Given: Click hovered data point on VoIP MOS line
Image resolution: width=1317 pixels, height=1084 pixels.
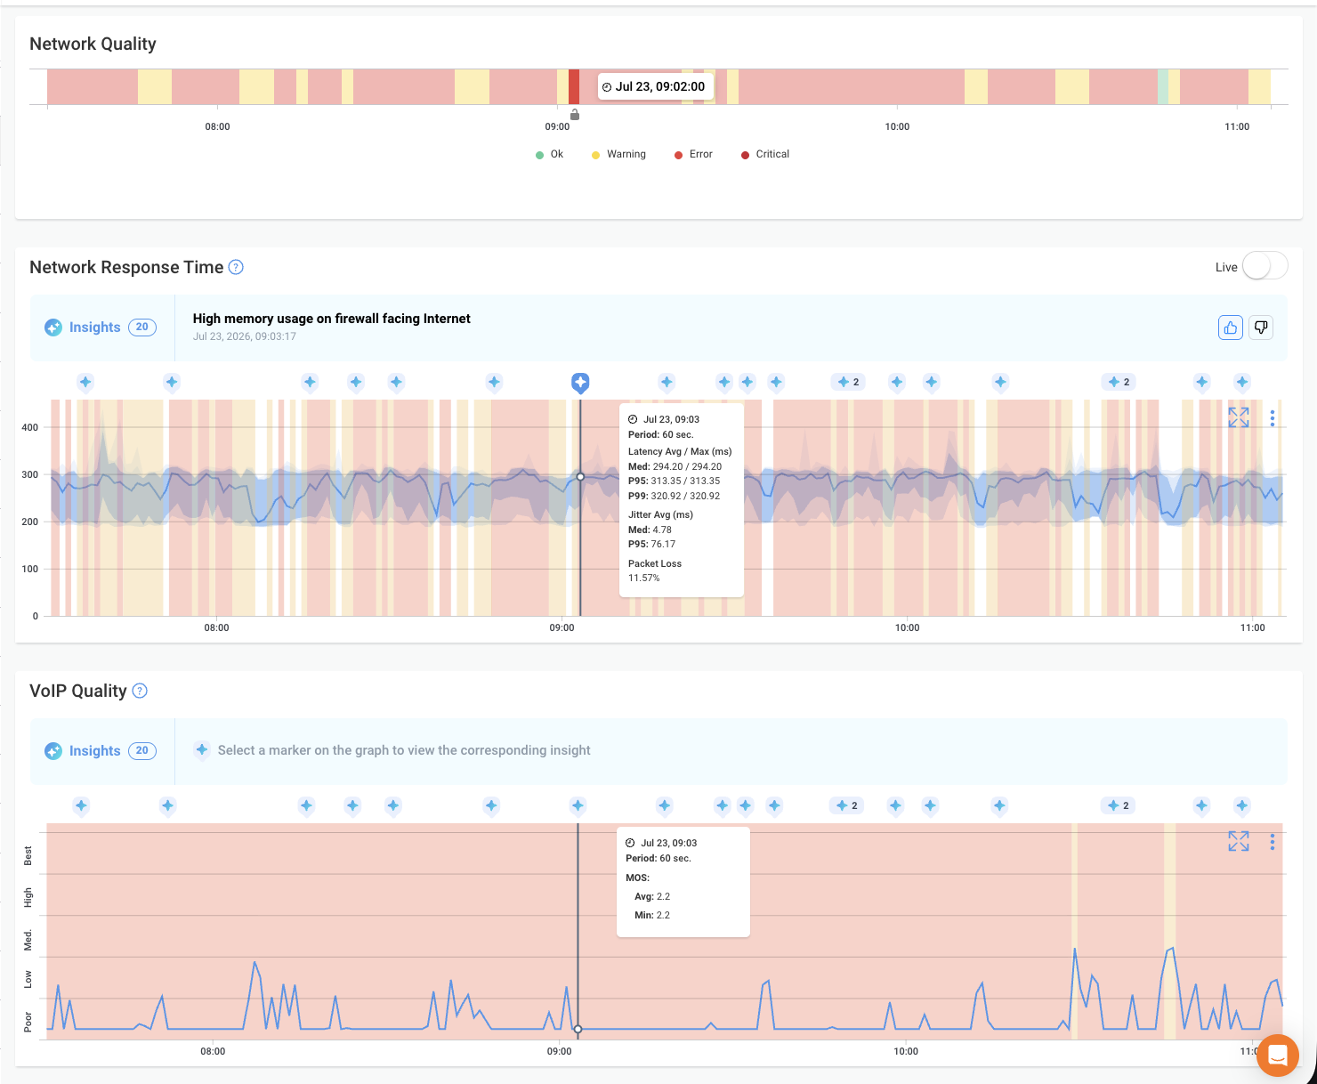Looking at the screenshot, I should click(578, 1029).
